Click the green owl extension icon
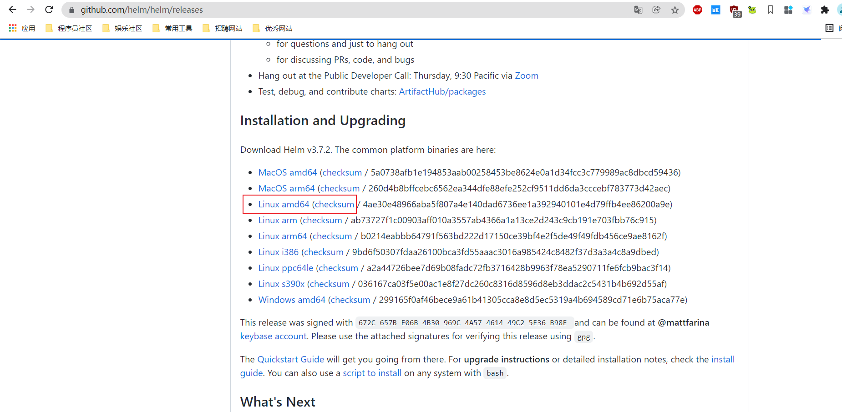842x412 pixels. (x=752, y=10)
